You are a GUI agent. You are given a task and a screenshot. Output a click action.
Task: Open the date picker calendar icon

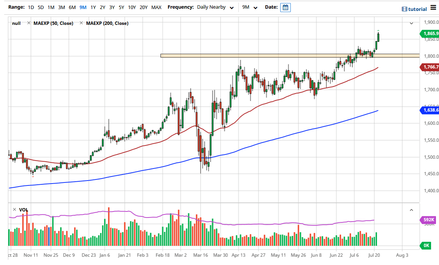coord(286,8)
